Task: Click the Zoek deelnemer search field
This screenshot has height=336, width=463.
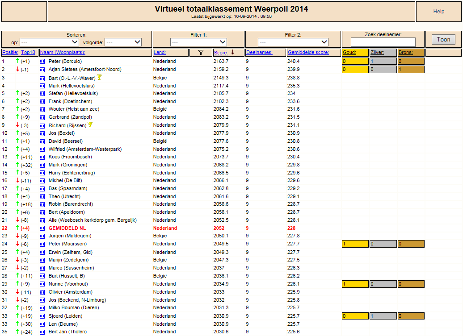Action: (383, 42)
